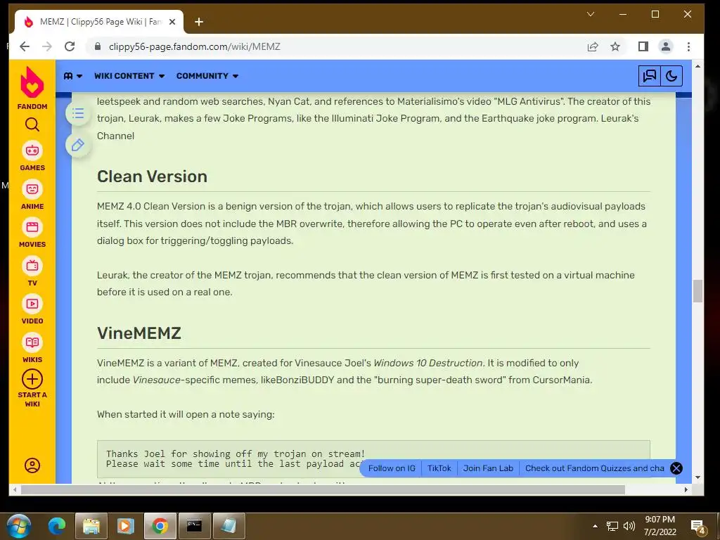Expand the wiki logo dropdown menu
This screenshot has height=540, width=720.
(x=73, y=76)
